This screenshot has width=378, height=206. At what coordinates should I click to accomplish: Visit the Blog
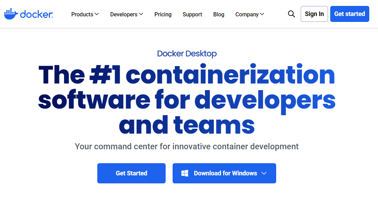219,14
